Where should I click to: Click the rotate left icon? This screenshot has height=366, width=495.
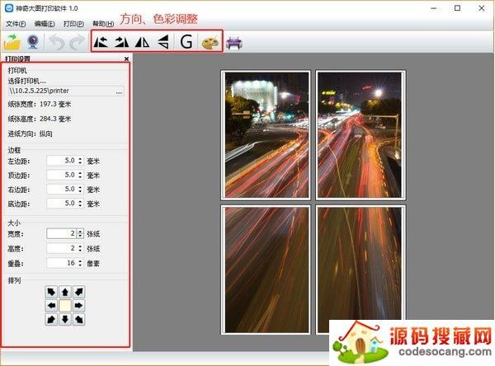click(102, 42)
